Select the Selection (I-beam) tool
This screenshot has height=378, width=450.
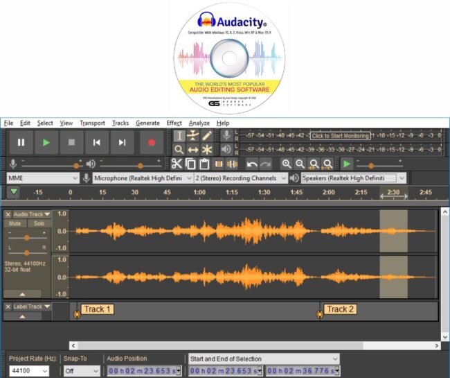[x=179, y=135]
